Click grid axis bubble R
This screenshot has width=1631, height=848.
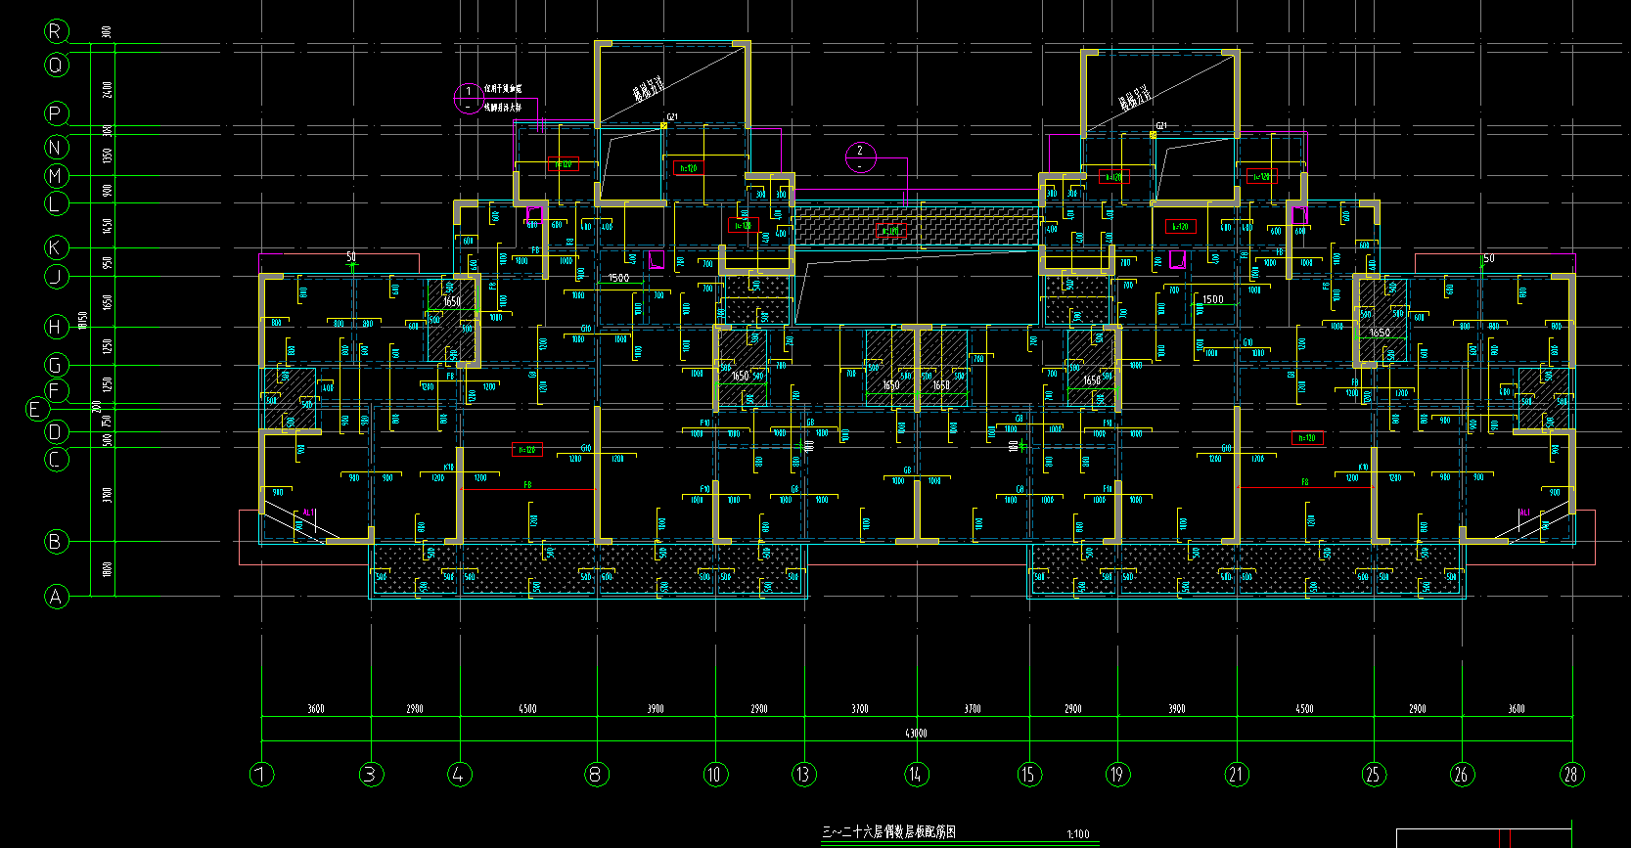57,31
